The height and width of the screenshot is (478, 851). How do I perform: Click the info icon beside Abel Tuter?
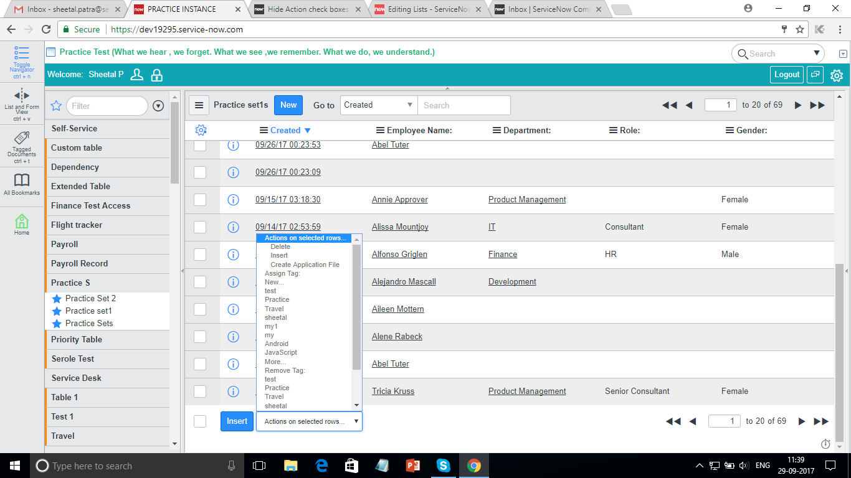[x=233, y=144]
